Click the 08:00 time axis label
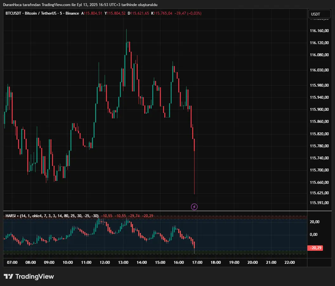The width and height of the screenshot is (335, 286). [x=30, y=262]
